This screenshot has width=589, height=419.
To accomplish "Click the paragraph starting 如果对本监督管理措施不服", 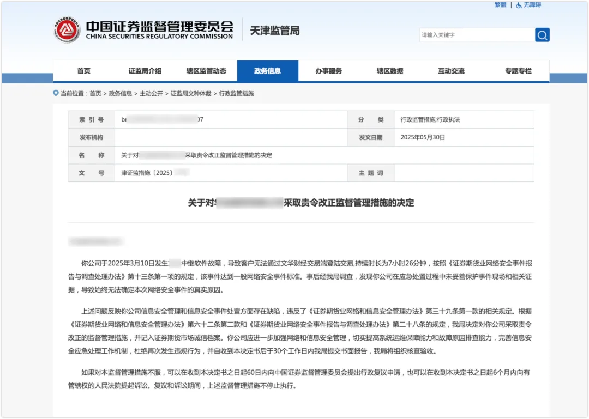I will pyautogui.click(x=300, y=379).
